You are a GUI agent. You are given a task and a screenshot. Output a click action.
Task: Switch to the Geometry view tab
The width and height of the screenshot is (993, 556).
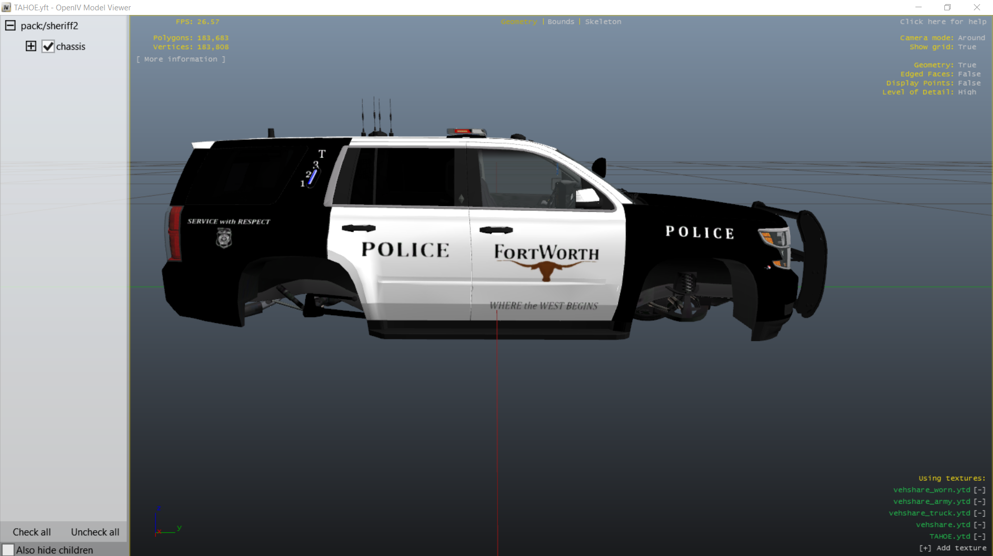coord(519,22)
